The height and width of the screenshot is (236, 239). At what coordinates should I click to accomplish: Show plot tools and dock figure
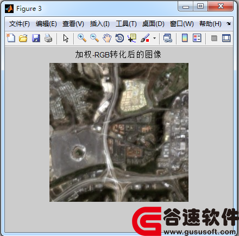click(226, 38)
